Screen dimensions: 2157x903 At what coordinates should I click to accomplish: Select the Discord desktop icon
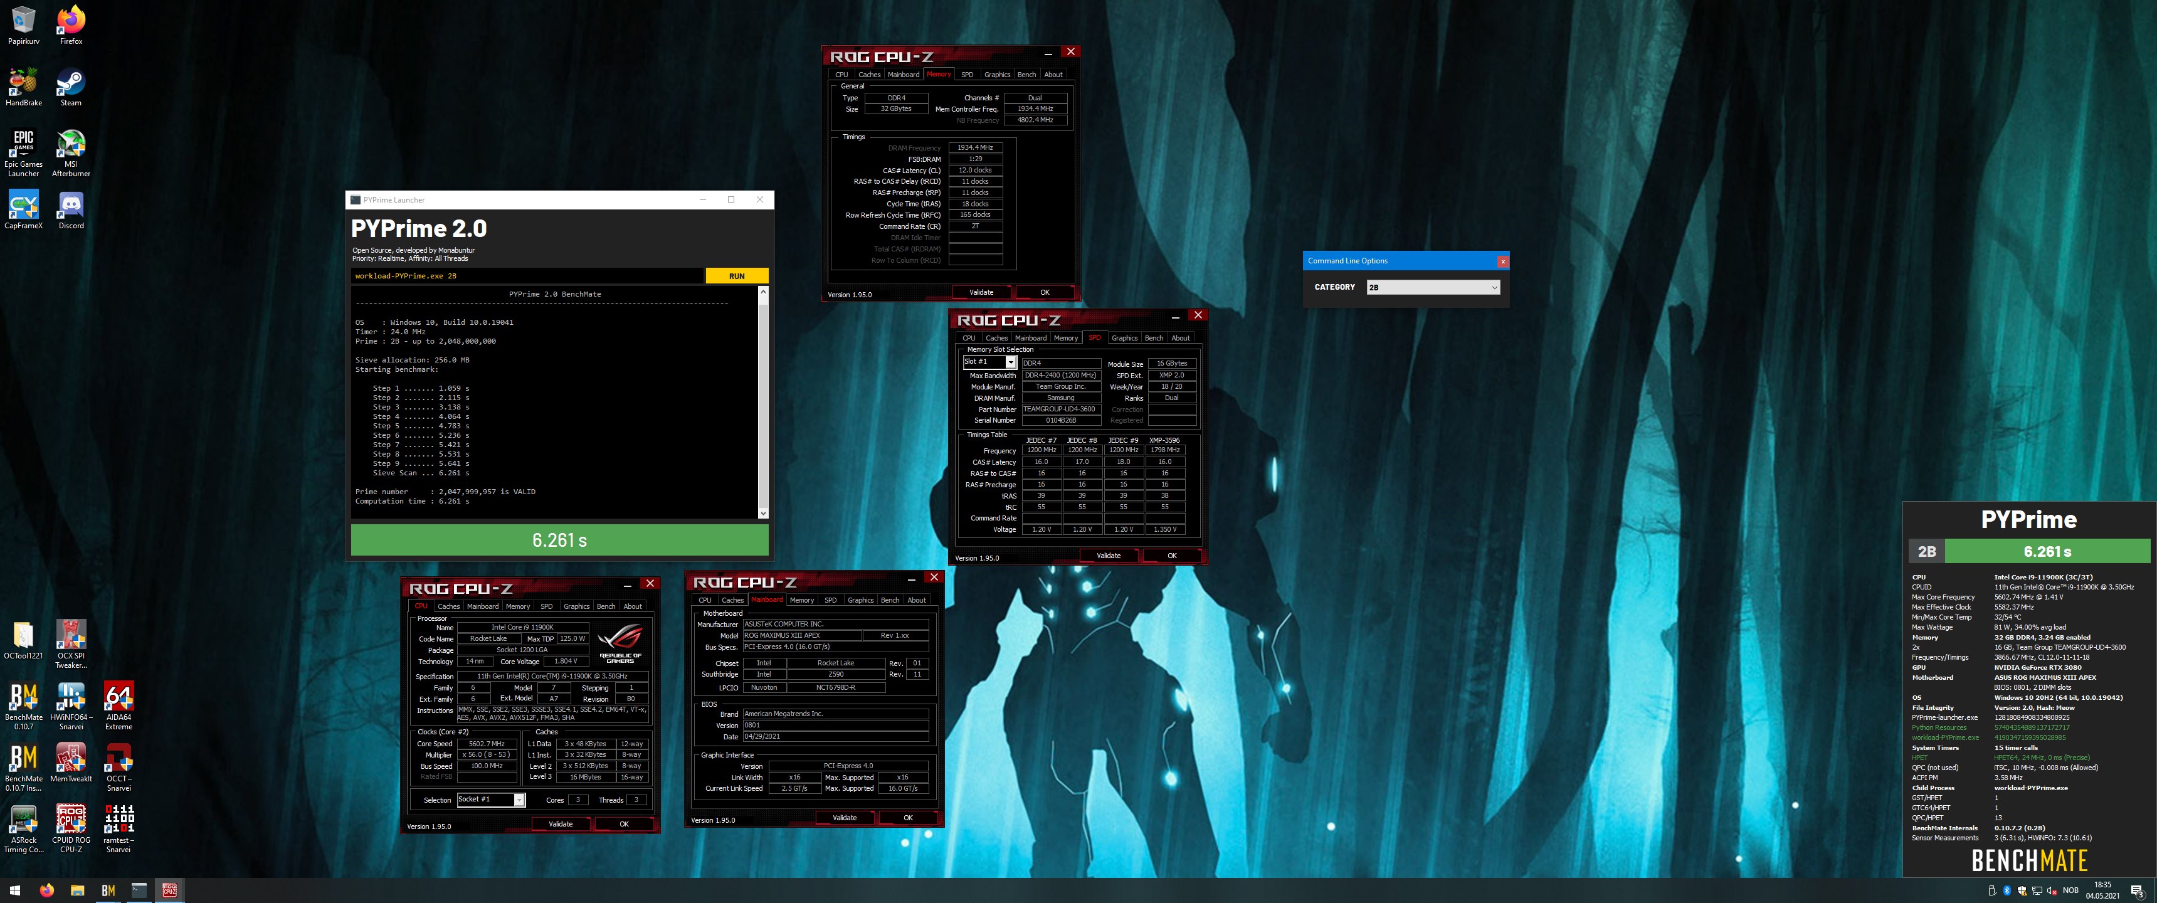coord(70,209)
